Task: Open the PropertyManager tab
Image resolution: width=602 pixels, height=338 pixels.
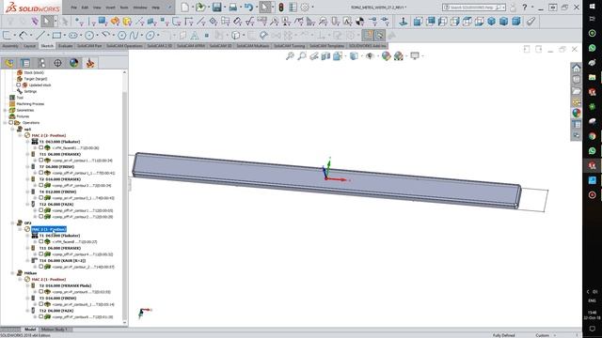Action: [25, 63]
